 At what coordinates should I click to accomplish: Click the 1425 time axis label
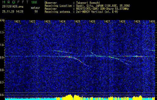pos(77,21)
